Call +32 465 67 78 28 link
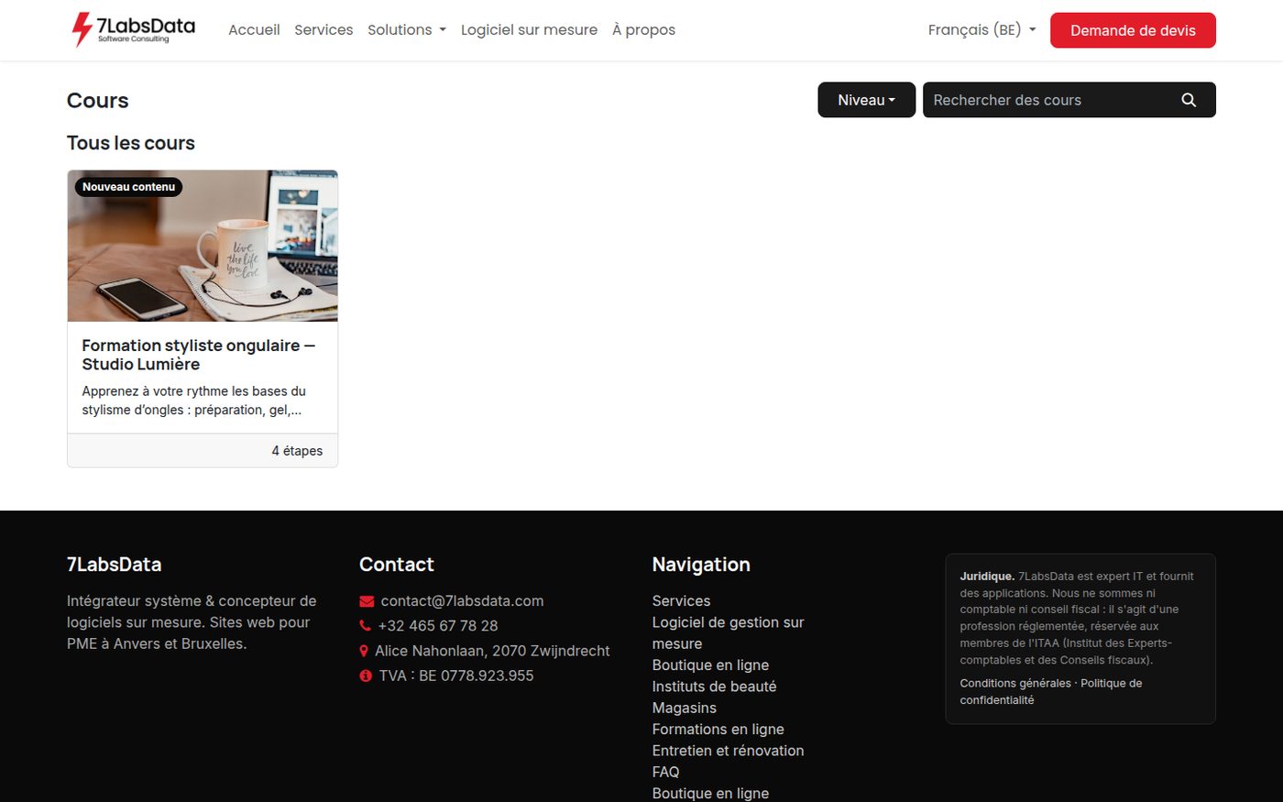 tap(438, 626)
